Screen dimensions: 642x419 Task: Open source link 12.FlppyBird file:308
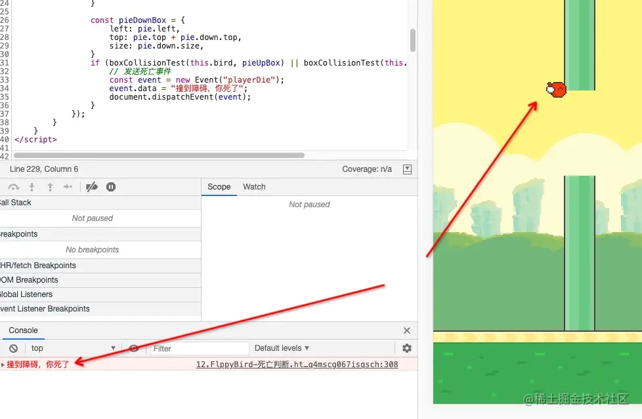297,364
